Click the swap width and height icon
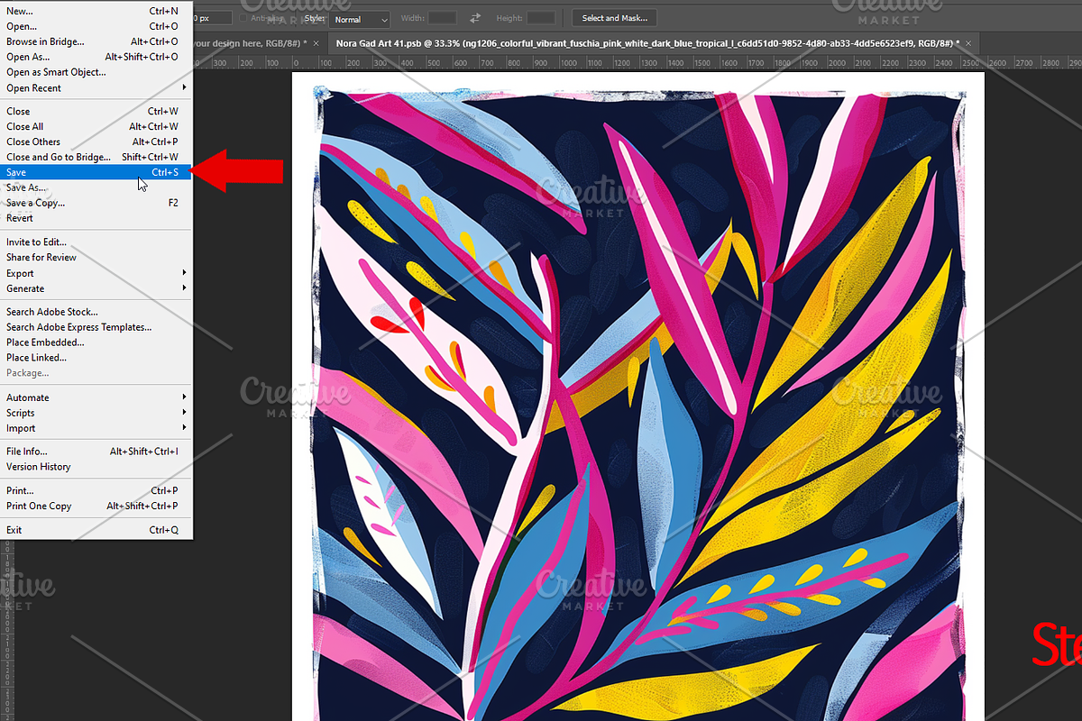The image size is (1082, 721). (x=474, y=18)
